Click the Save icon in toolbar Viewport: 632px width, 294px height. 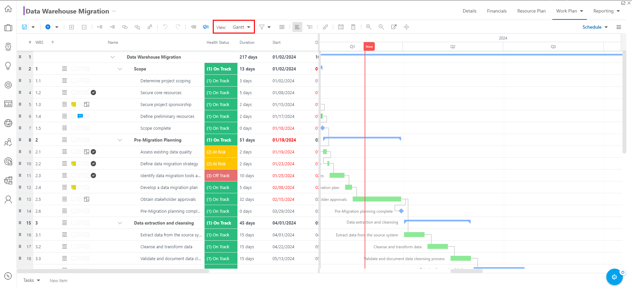tap(24, 27)
